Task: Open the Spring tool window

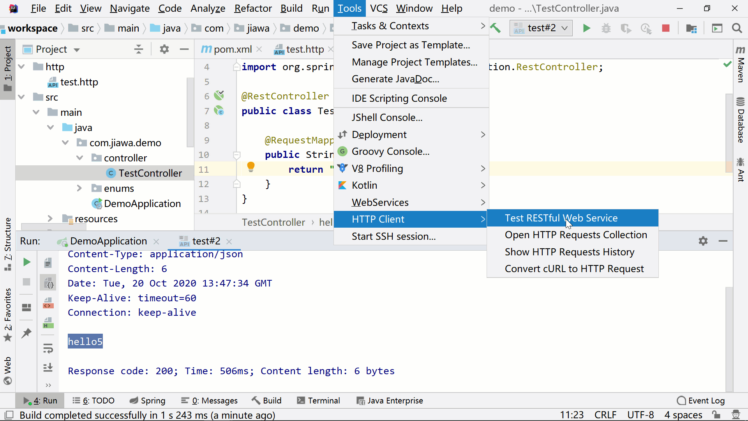Action: pyautogui.click(x=148, y=401)
